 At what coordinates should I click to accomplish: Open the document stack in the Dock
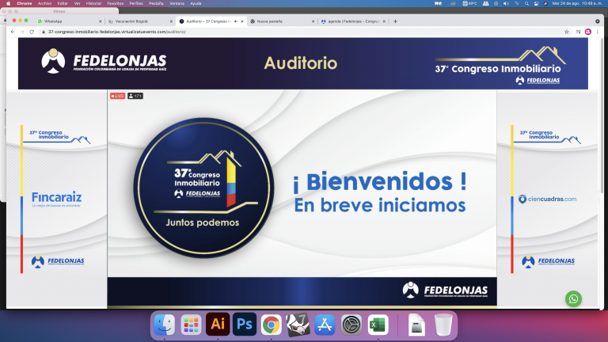point(416,325)
